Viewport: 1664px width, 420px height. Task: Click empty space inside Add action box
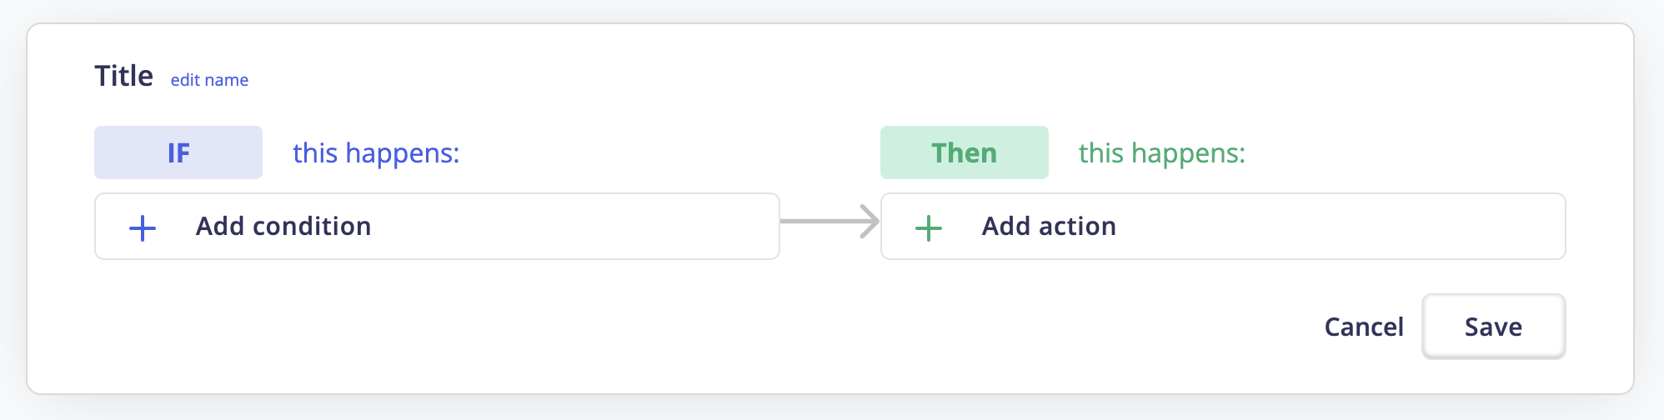[1351, 227]
